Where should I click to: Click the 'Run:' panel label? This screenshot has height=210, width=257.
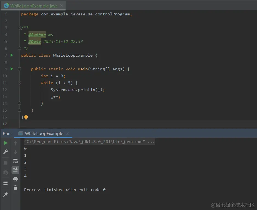point(7,133)
